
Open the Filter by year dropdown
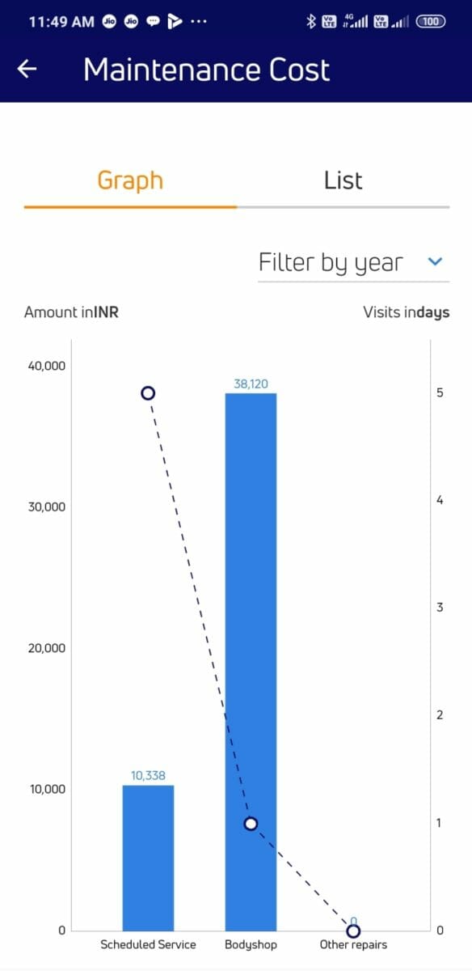click(353, 262)
